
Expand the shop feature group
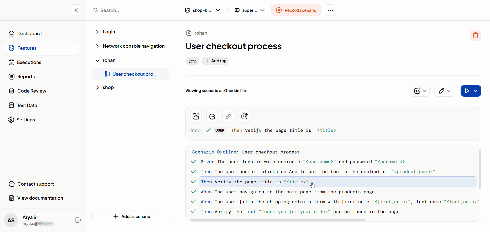pos(97,87)
